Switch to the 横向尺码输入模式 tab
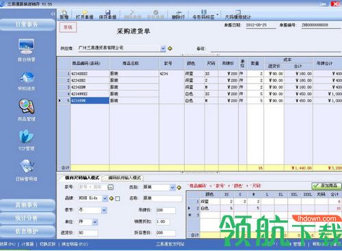The width and height of the screenshot is (342, 251). 82,178
